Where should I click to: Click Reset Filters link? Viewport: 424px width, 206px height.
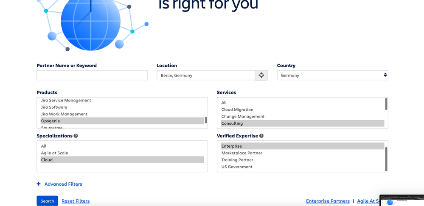pos(76,201)
